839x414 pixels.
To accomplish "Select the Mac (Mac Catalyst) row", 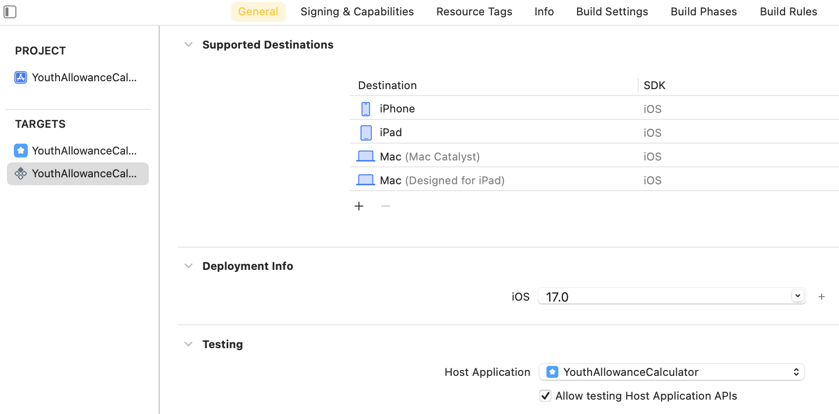I will coord(594,156).
